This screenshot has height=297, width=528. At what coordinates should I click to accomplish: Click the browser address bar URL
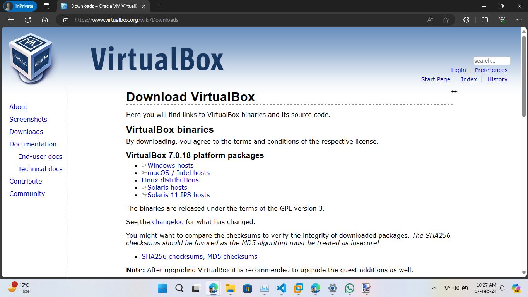[126, 20]
